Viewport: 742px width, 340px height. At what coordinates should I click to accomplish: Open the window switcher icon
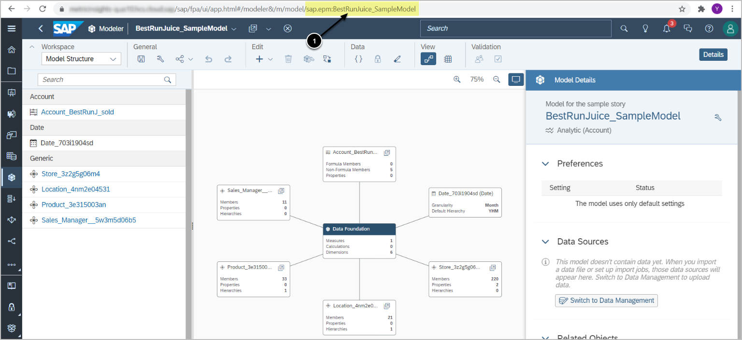tap(253, 28)
